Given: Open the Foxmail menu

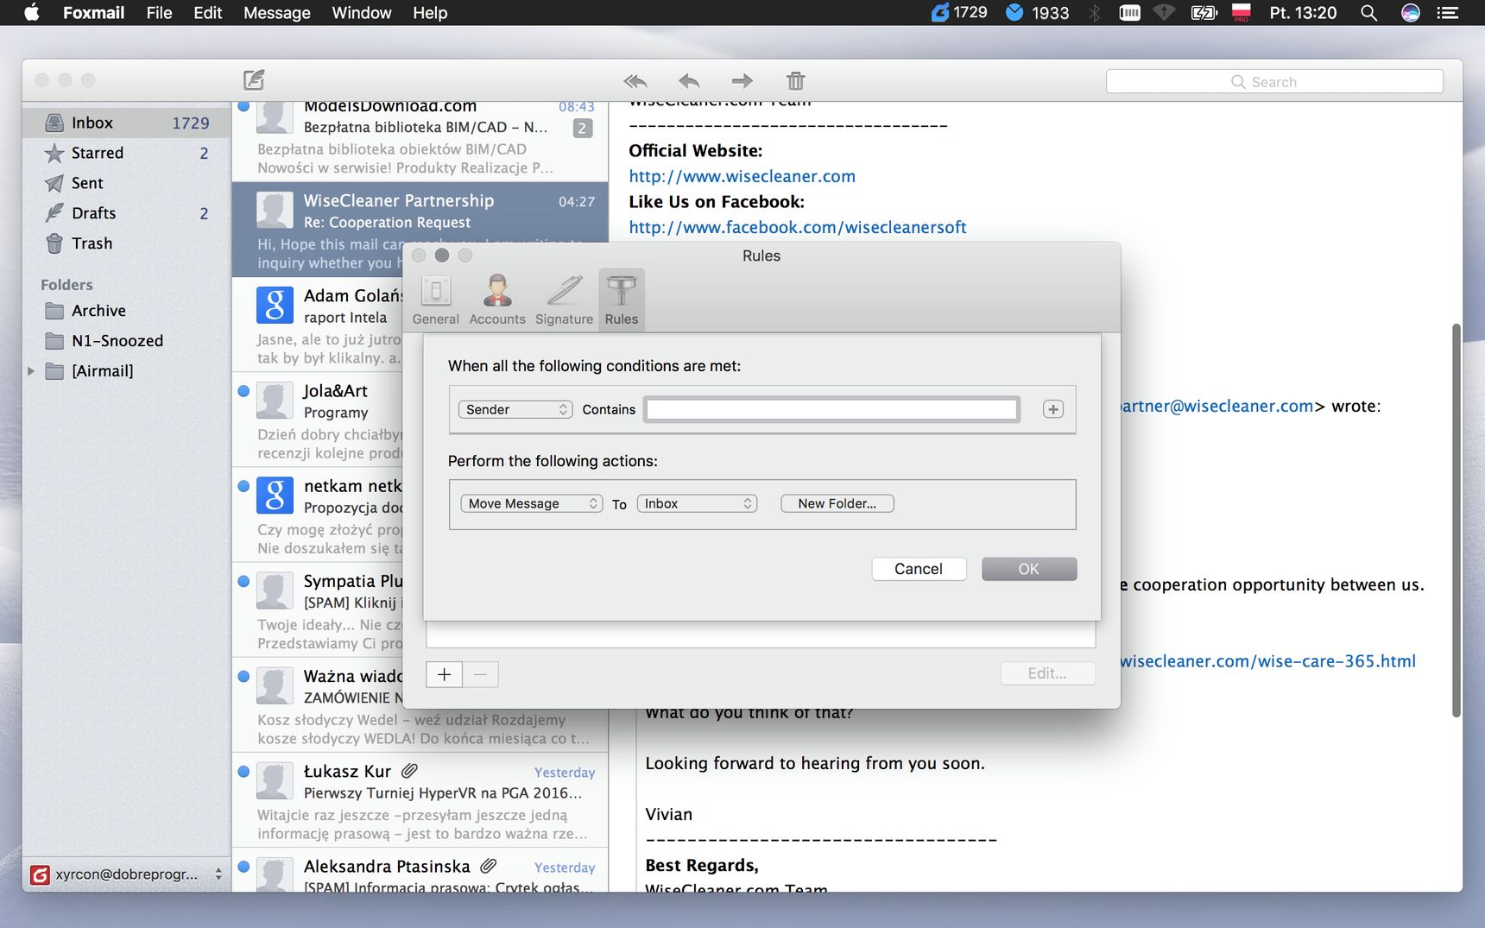Looking at the screenshot, I should click(x=93, y=13).
